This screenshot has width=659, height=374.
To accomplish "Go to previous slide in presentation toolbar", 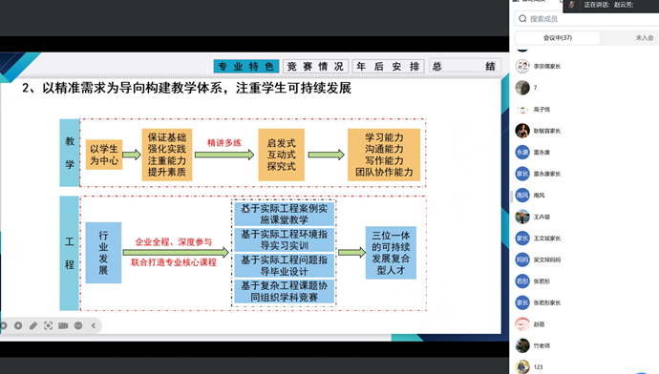I will tap(4, 325).
